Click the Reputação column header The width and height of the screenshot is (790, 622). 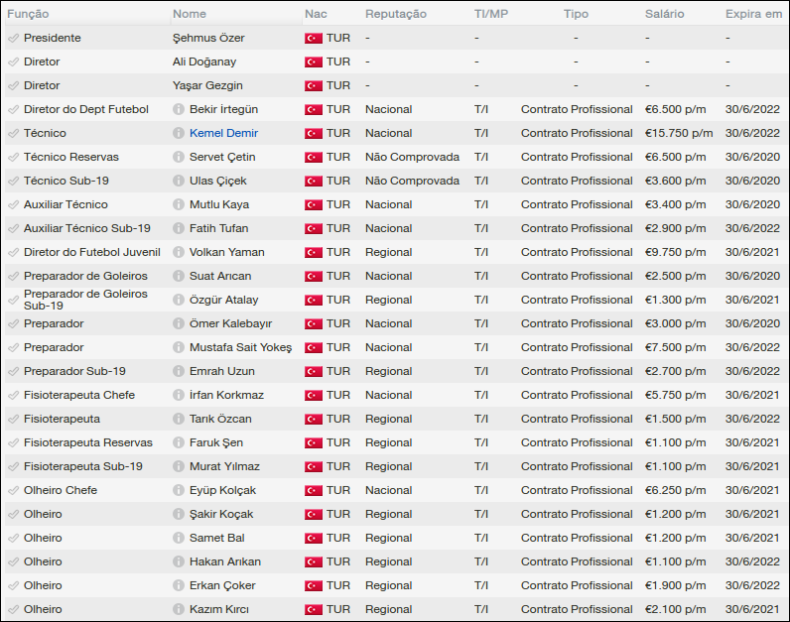(x=395, y=14)
